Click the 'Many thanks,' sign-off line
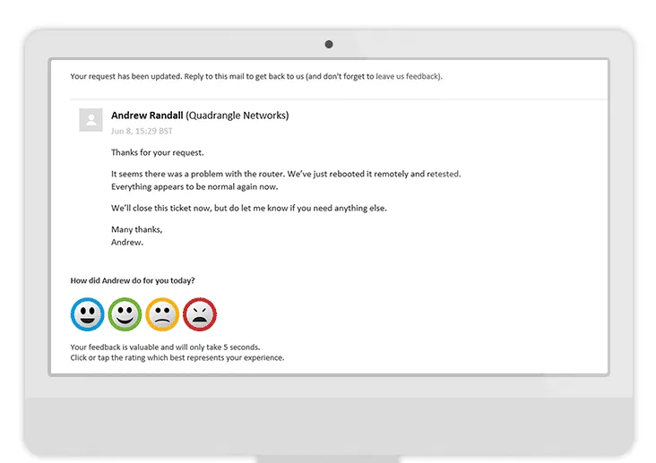Screen dimensions: 656x463 pos(137,229)
